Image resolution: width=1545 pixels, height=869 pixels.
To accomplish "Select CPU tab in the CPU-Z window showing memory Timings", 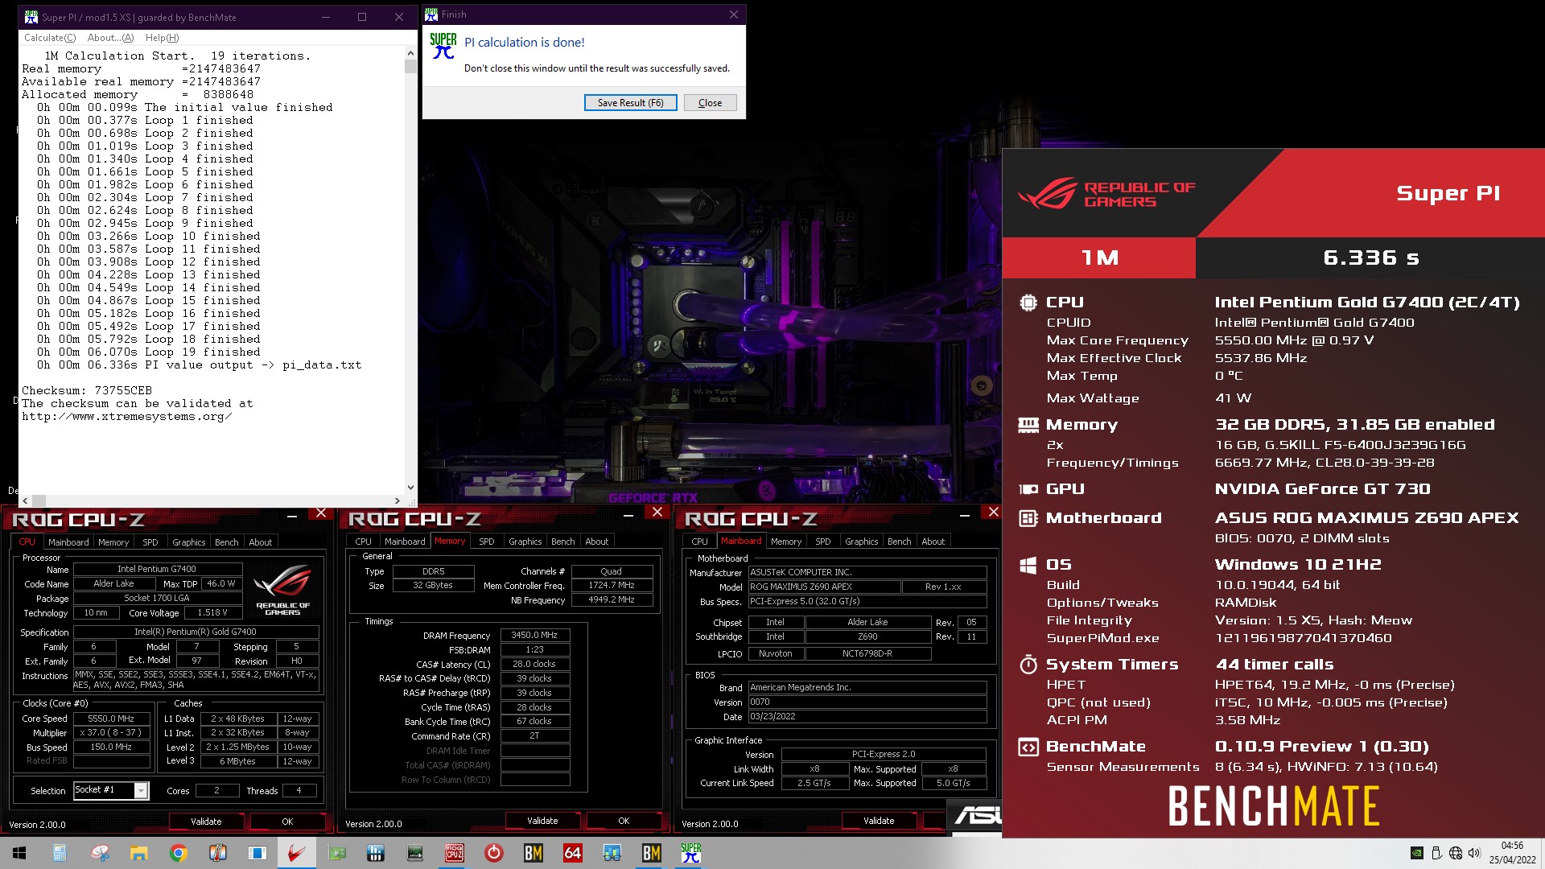I will point(364,542).
